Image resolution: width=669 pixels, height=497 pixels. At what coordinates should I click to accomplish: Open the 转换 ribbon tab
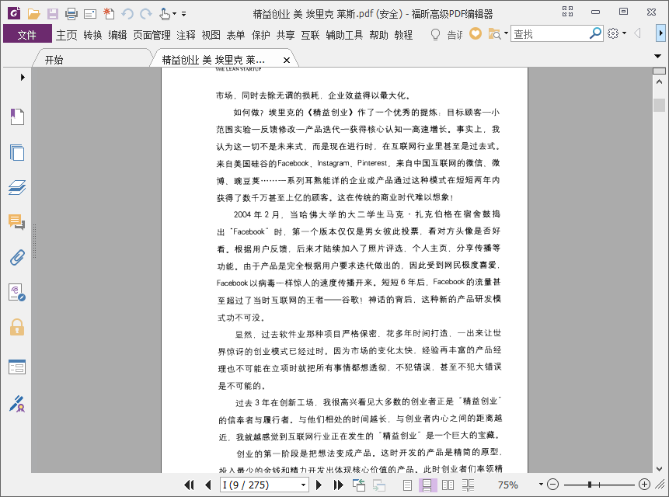(x=93, y=35)
